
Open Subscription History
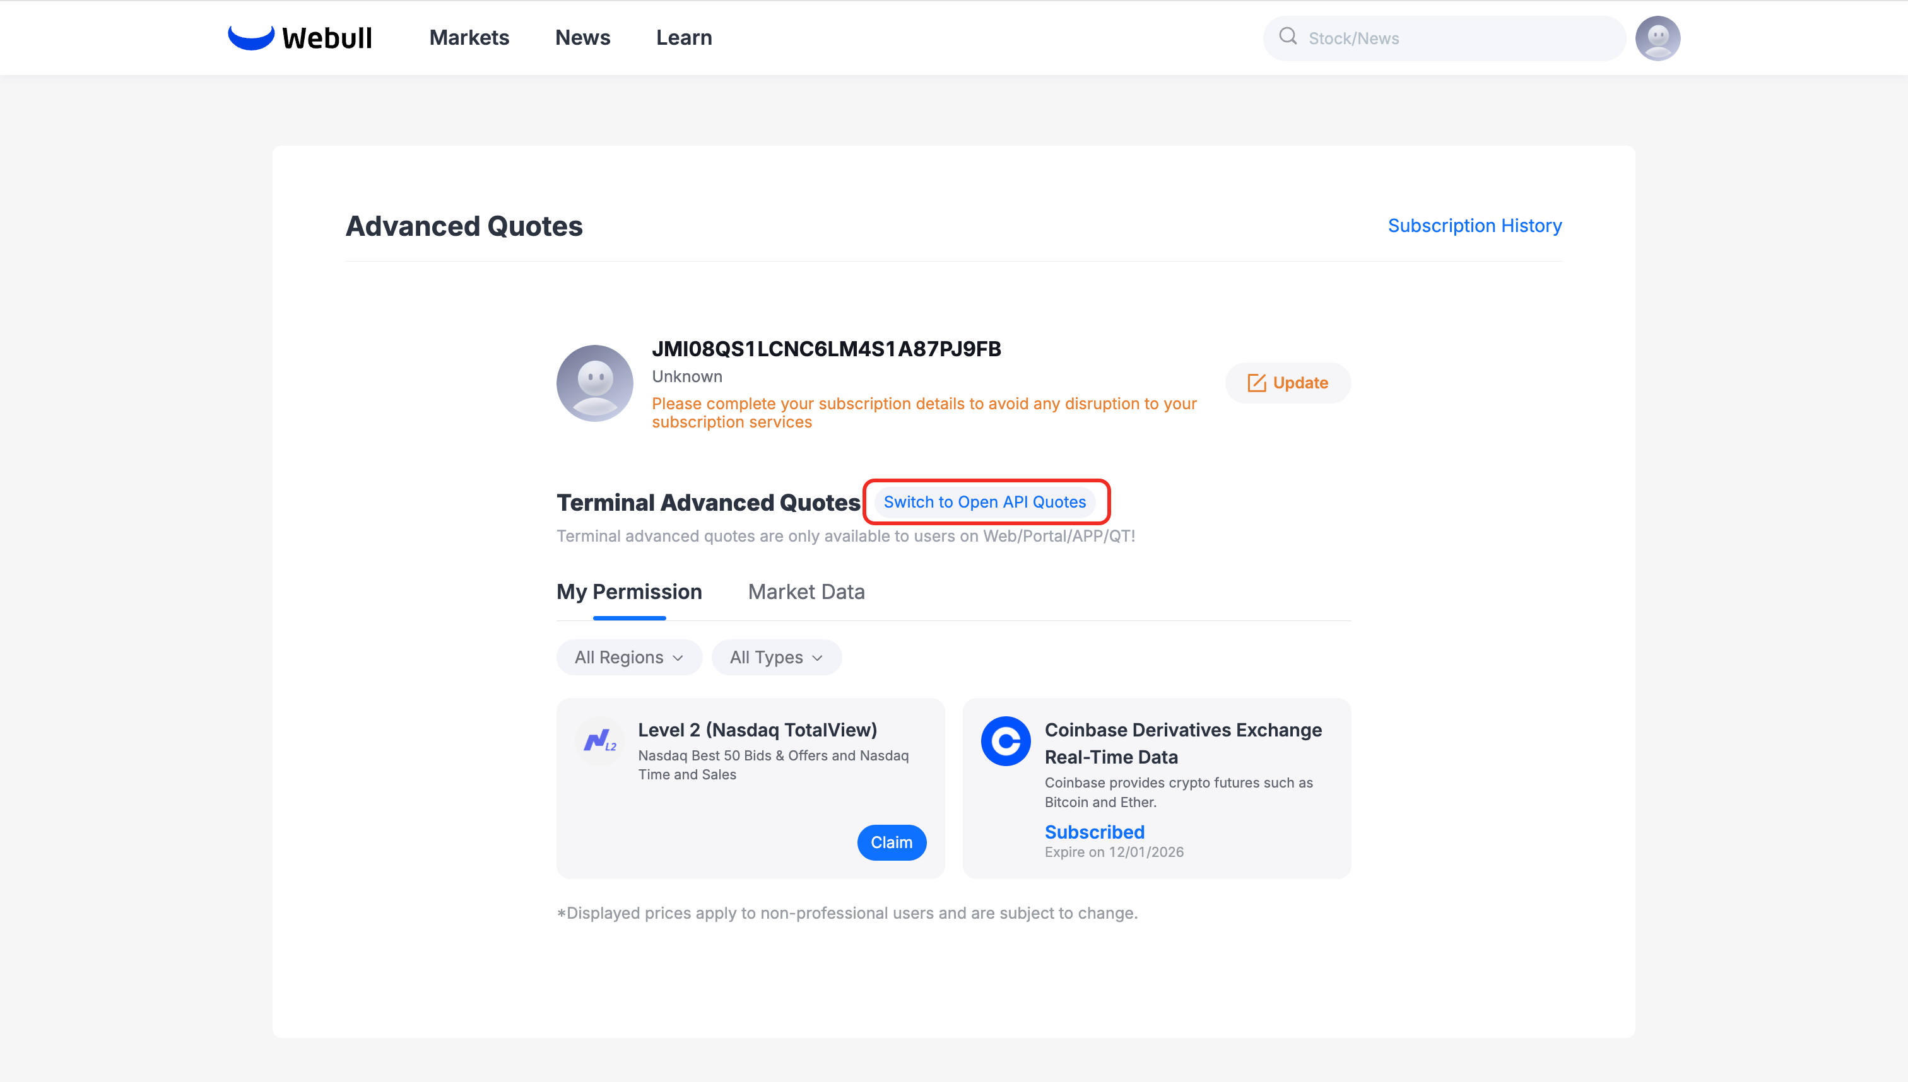coord(1475,225)
